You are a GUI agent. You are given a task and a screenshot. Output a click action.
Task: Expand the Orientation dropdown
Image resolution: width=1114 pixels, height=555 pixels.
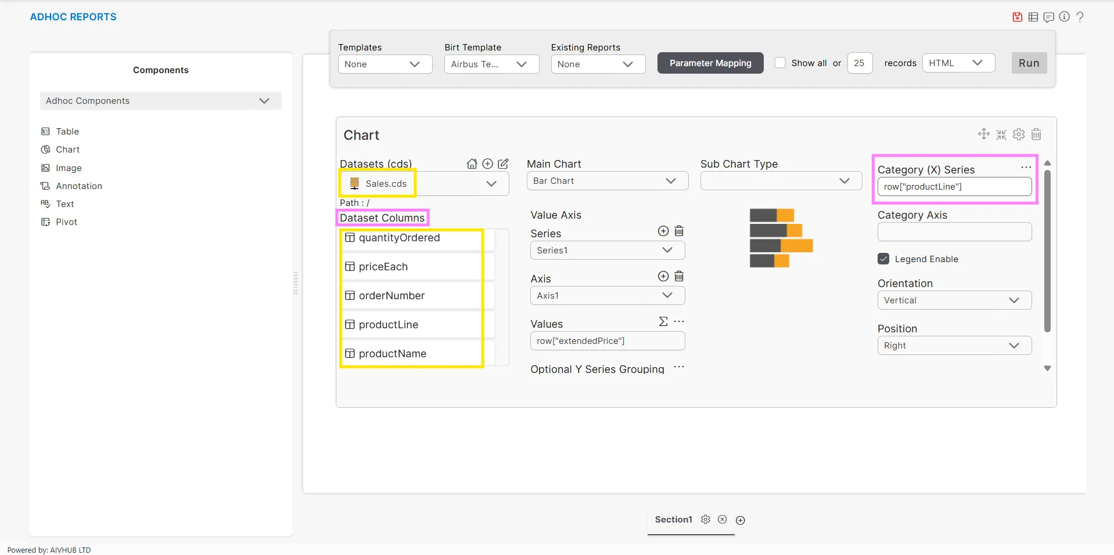click(x=954, y=300)
